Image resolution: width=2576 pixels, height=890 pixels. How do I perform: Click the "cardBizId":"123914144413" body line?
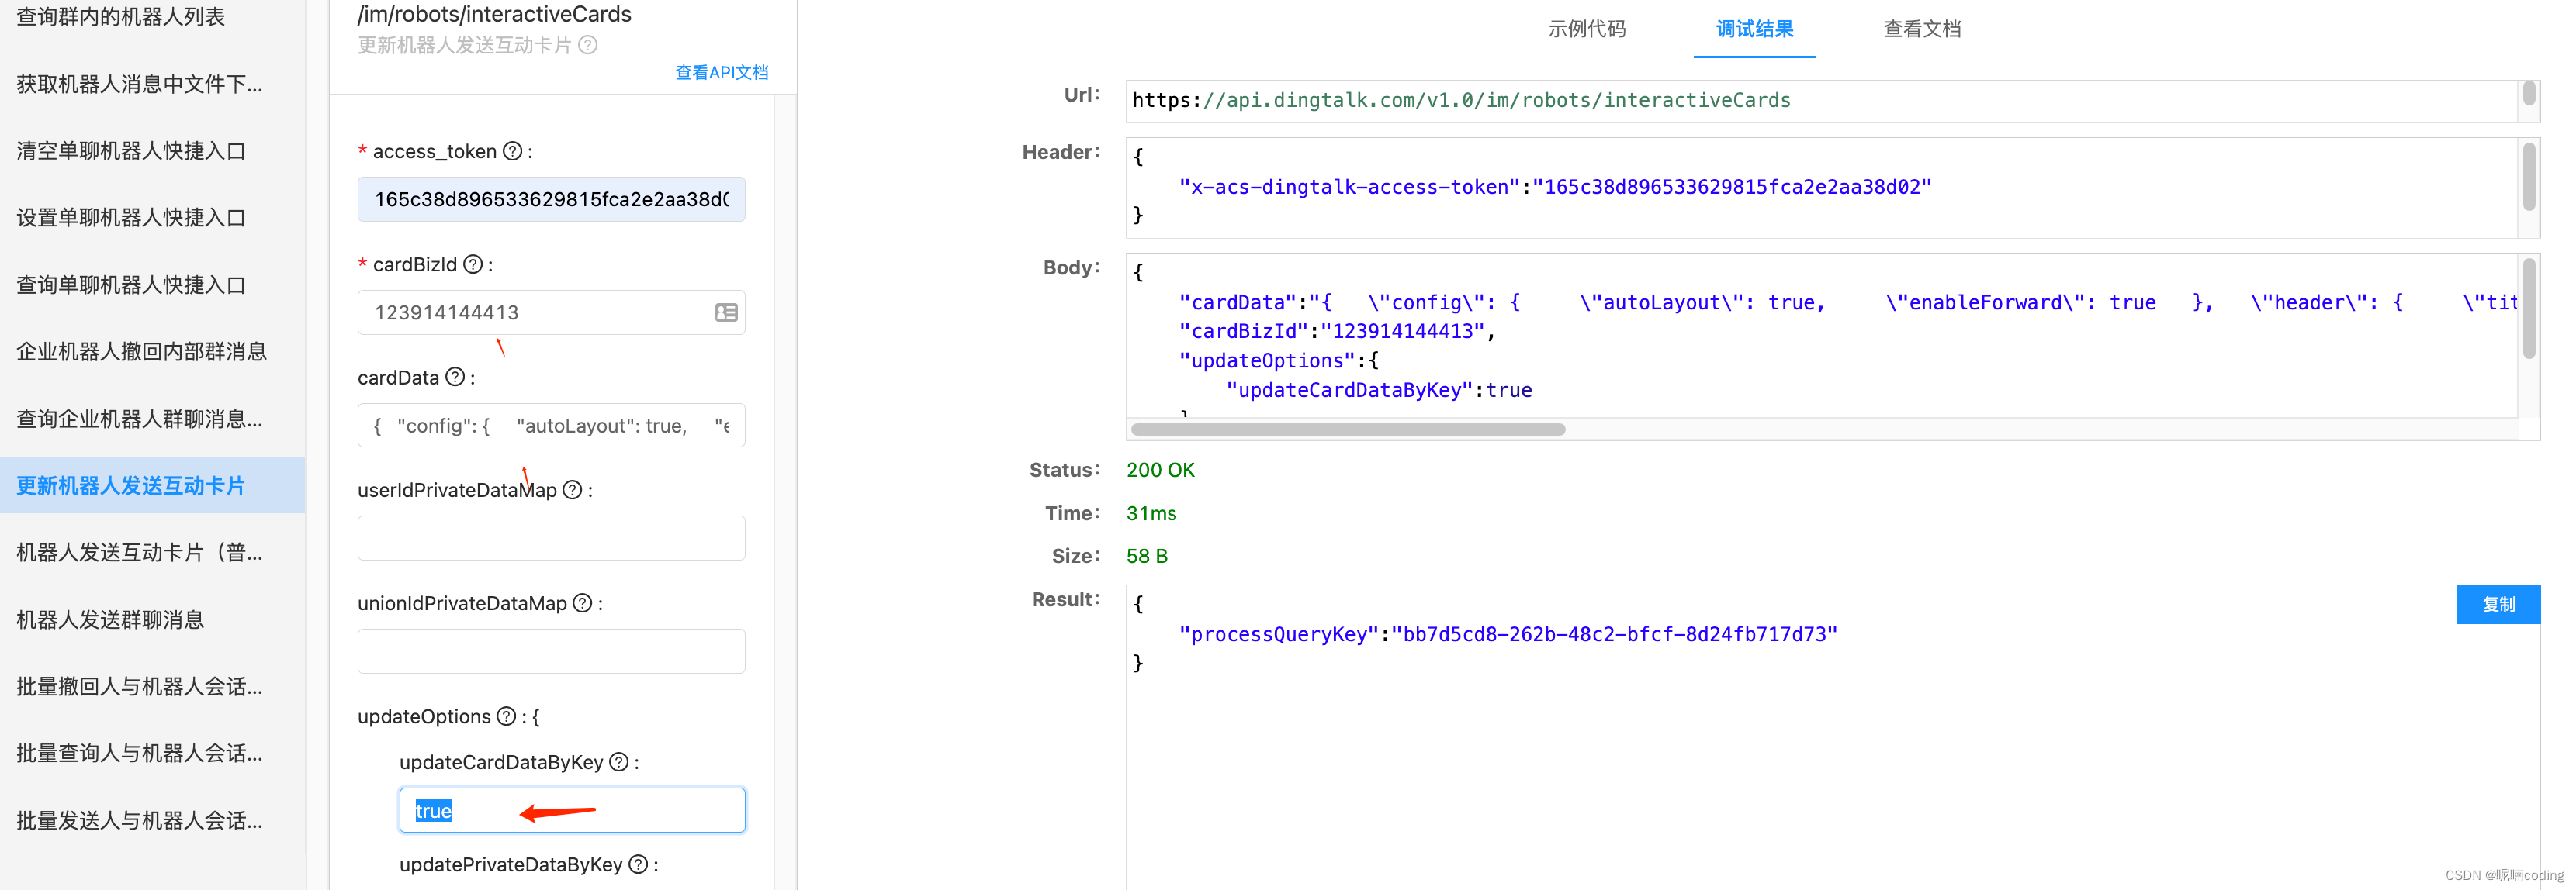coord(1337,330)
